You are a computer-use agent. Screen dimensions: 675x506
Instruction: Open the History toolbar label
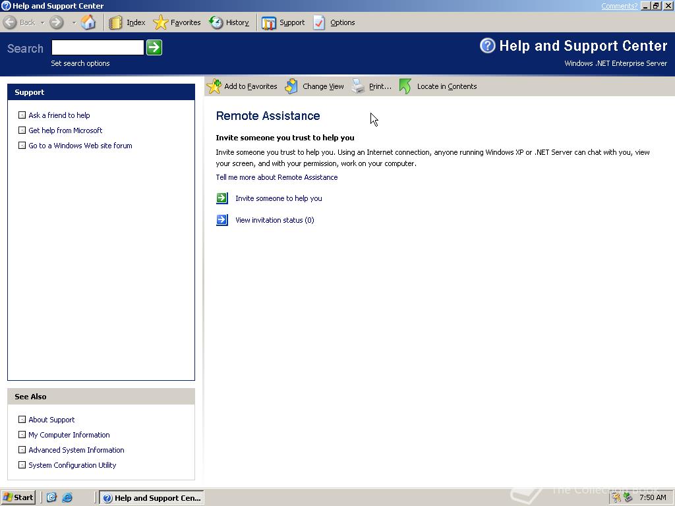click(x=237, y=22)
